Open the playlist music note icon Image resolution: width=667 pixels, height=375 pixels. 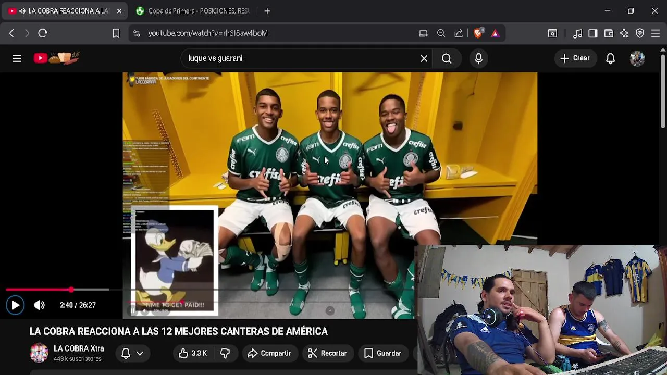pos(577,33)
